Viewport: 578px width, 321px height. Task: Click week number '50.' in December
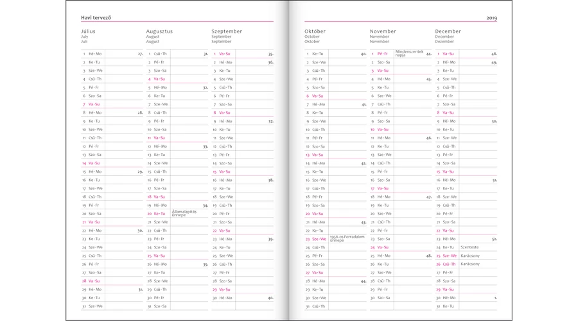(x=494, y=121)
